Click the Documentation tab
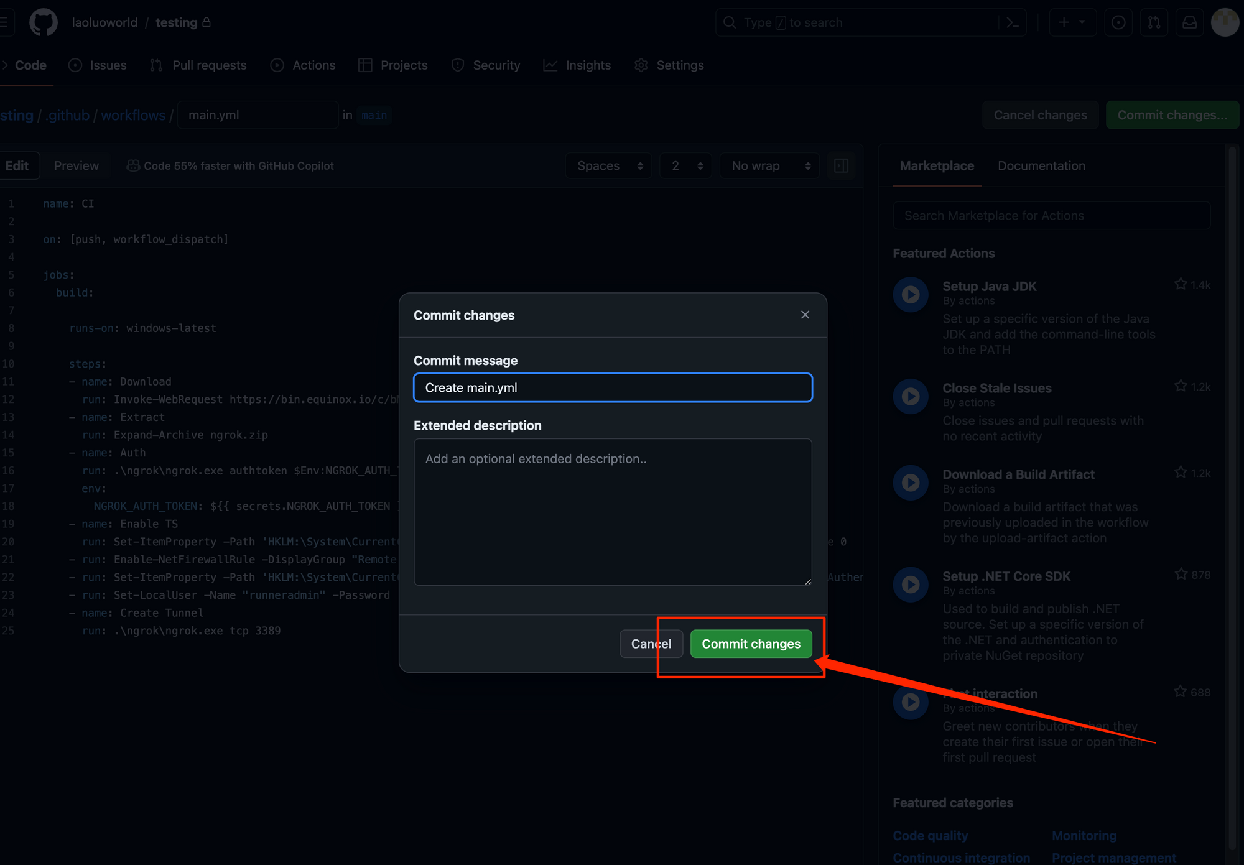Screen dimensions: 1244x865 [1042, 165]
